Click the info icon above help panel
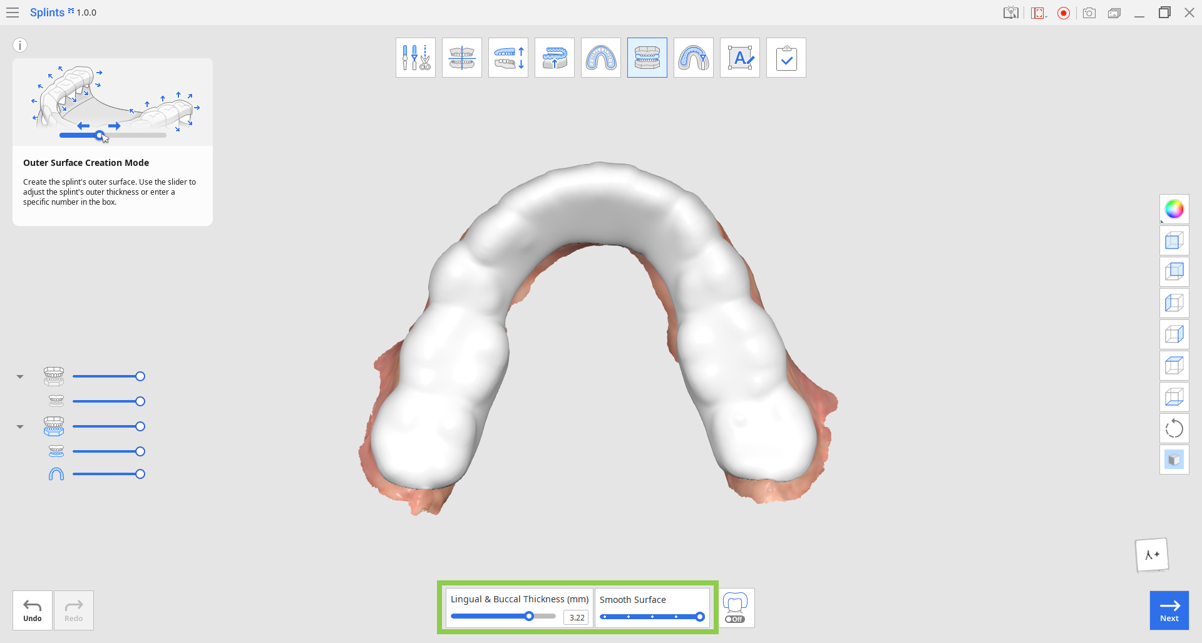Screen dimensions: 1202x643 [x=20, y=45]
